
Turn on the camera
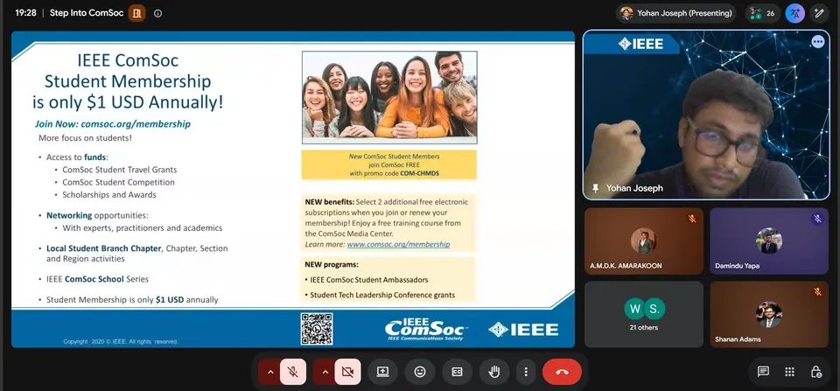[347, 372]
